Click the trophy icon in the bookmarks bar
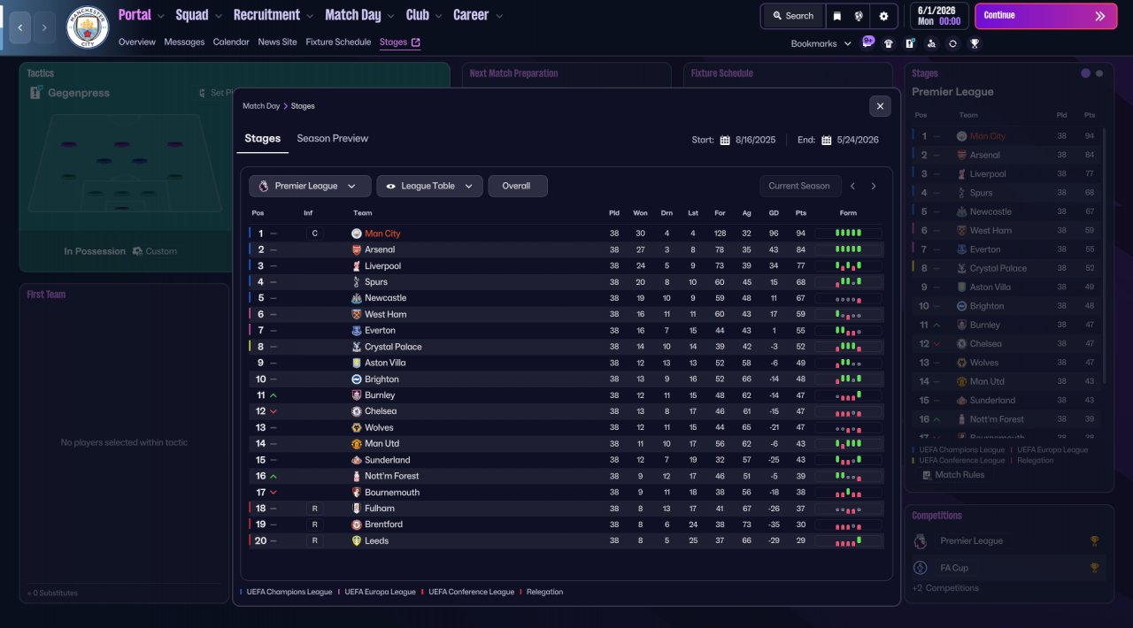 pos(974,42)
